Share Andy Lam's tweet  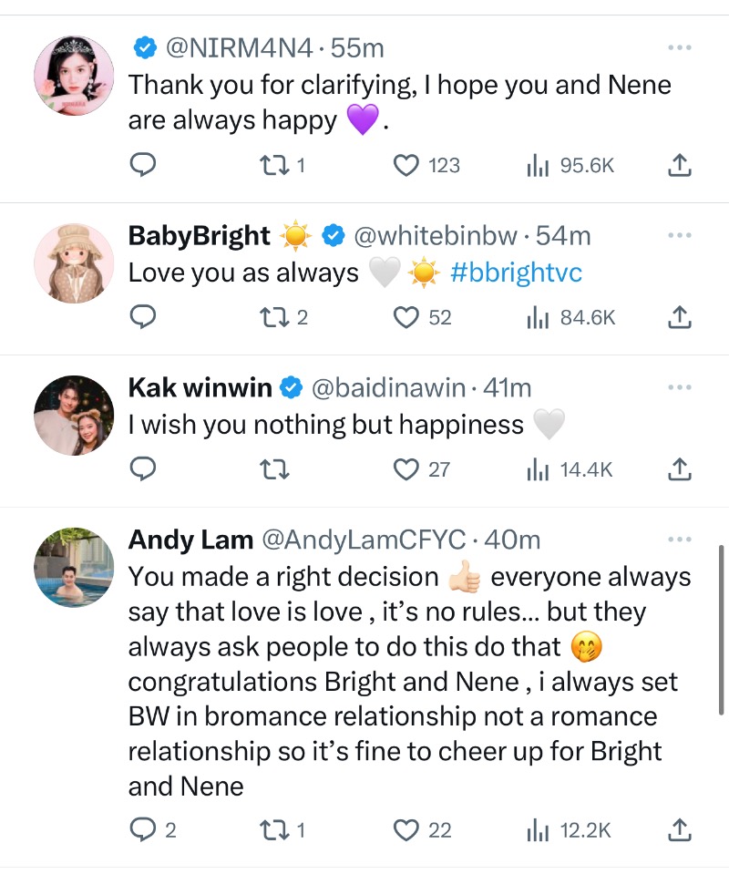[680, 830]
